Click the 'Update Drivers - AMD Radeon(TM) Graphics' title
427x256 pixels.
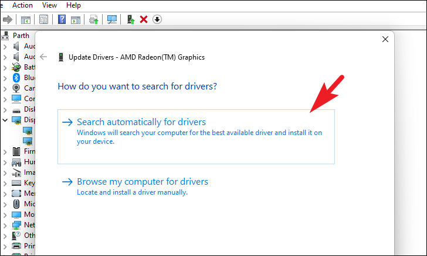137,57
